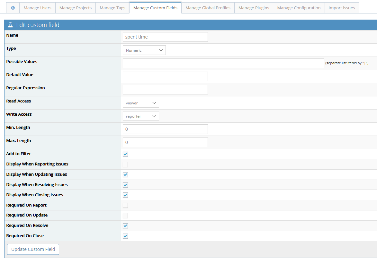Click the info icon tab
The image size is (377, 266).
click(x=13, y=8)
